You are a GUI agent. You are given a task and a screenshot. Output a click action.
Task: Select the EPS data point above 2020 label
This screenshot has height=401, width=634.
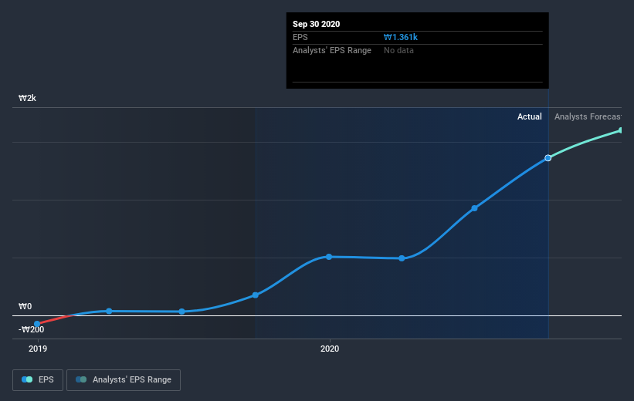329,257
